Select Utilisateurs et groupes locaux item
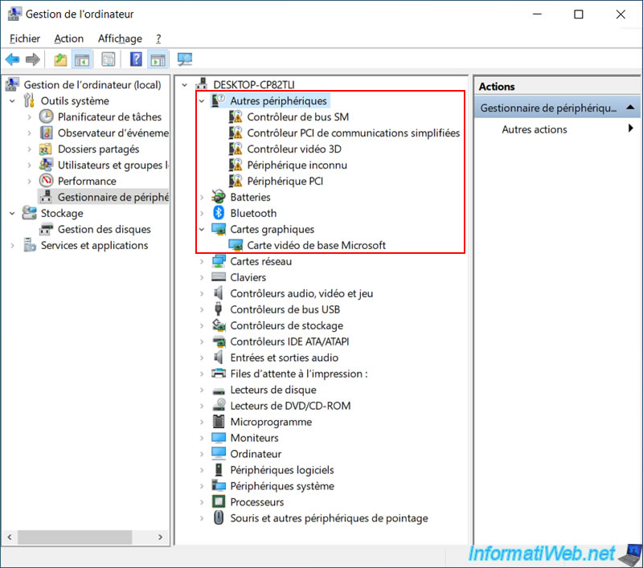This screenshot has height=568, width=643. pyautogui.click(x=113, y=165)
